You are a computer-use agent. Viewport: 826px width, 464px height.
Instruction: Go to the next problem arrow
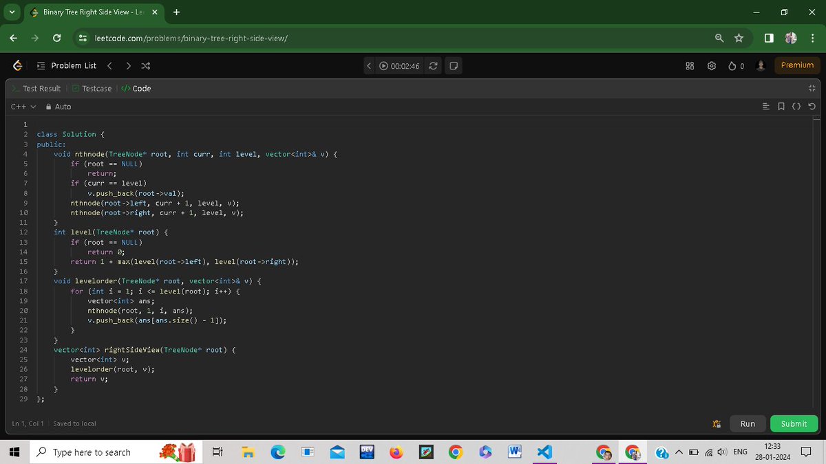[x=128, y=65]
